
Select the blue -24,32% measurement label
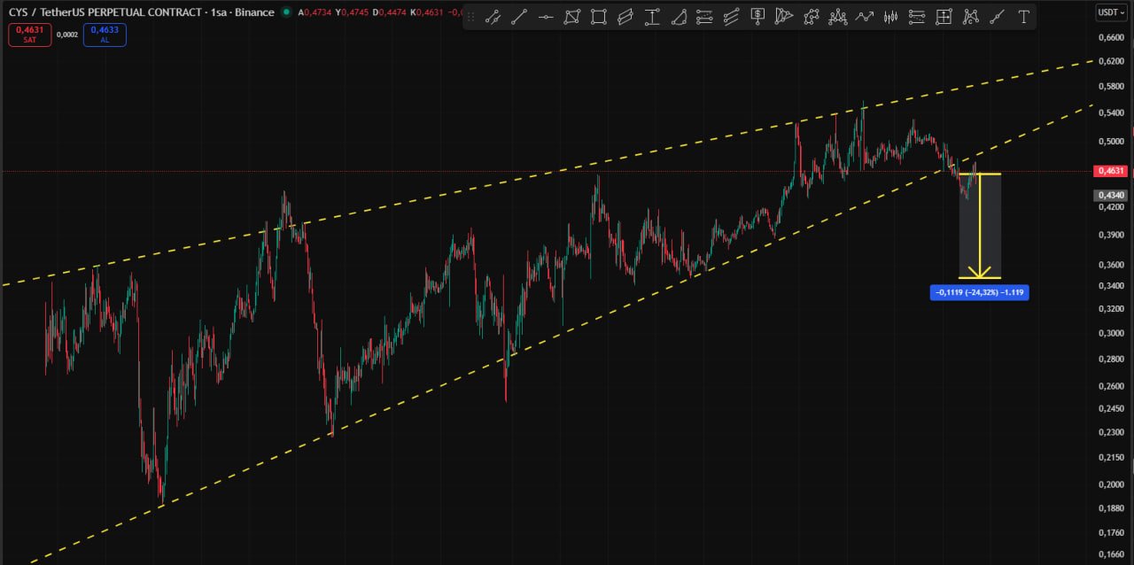click(979, 292)
